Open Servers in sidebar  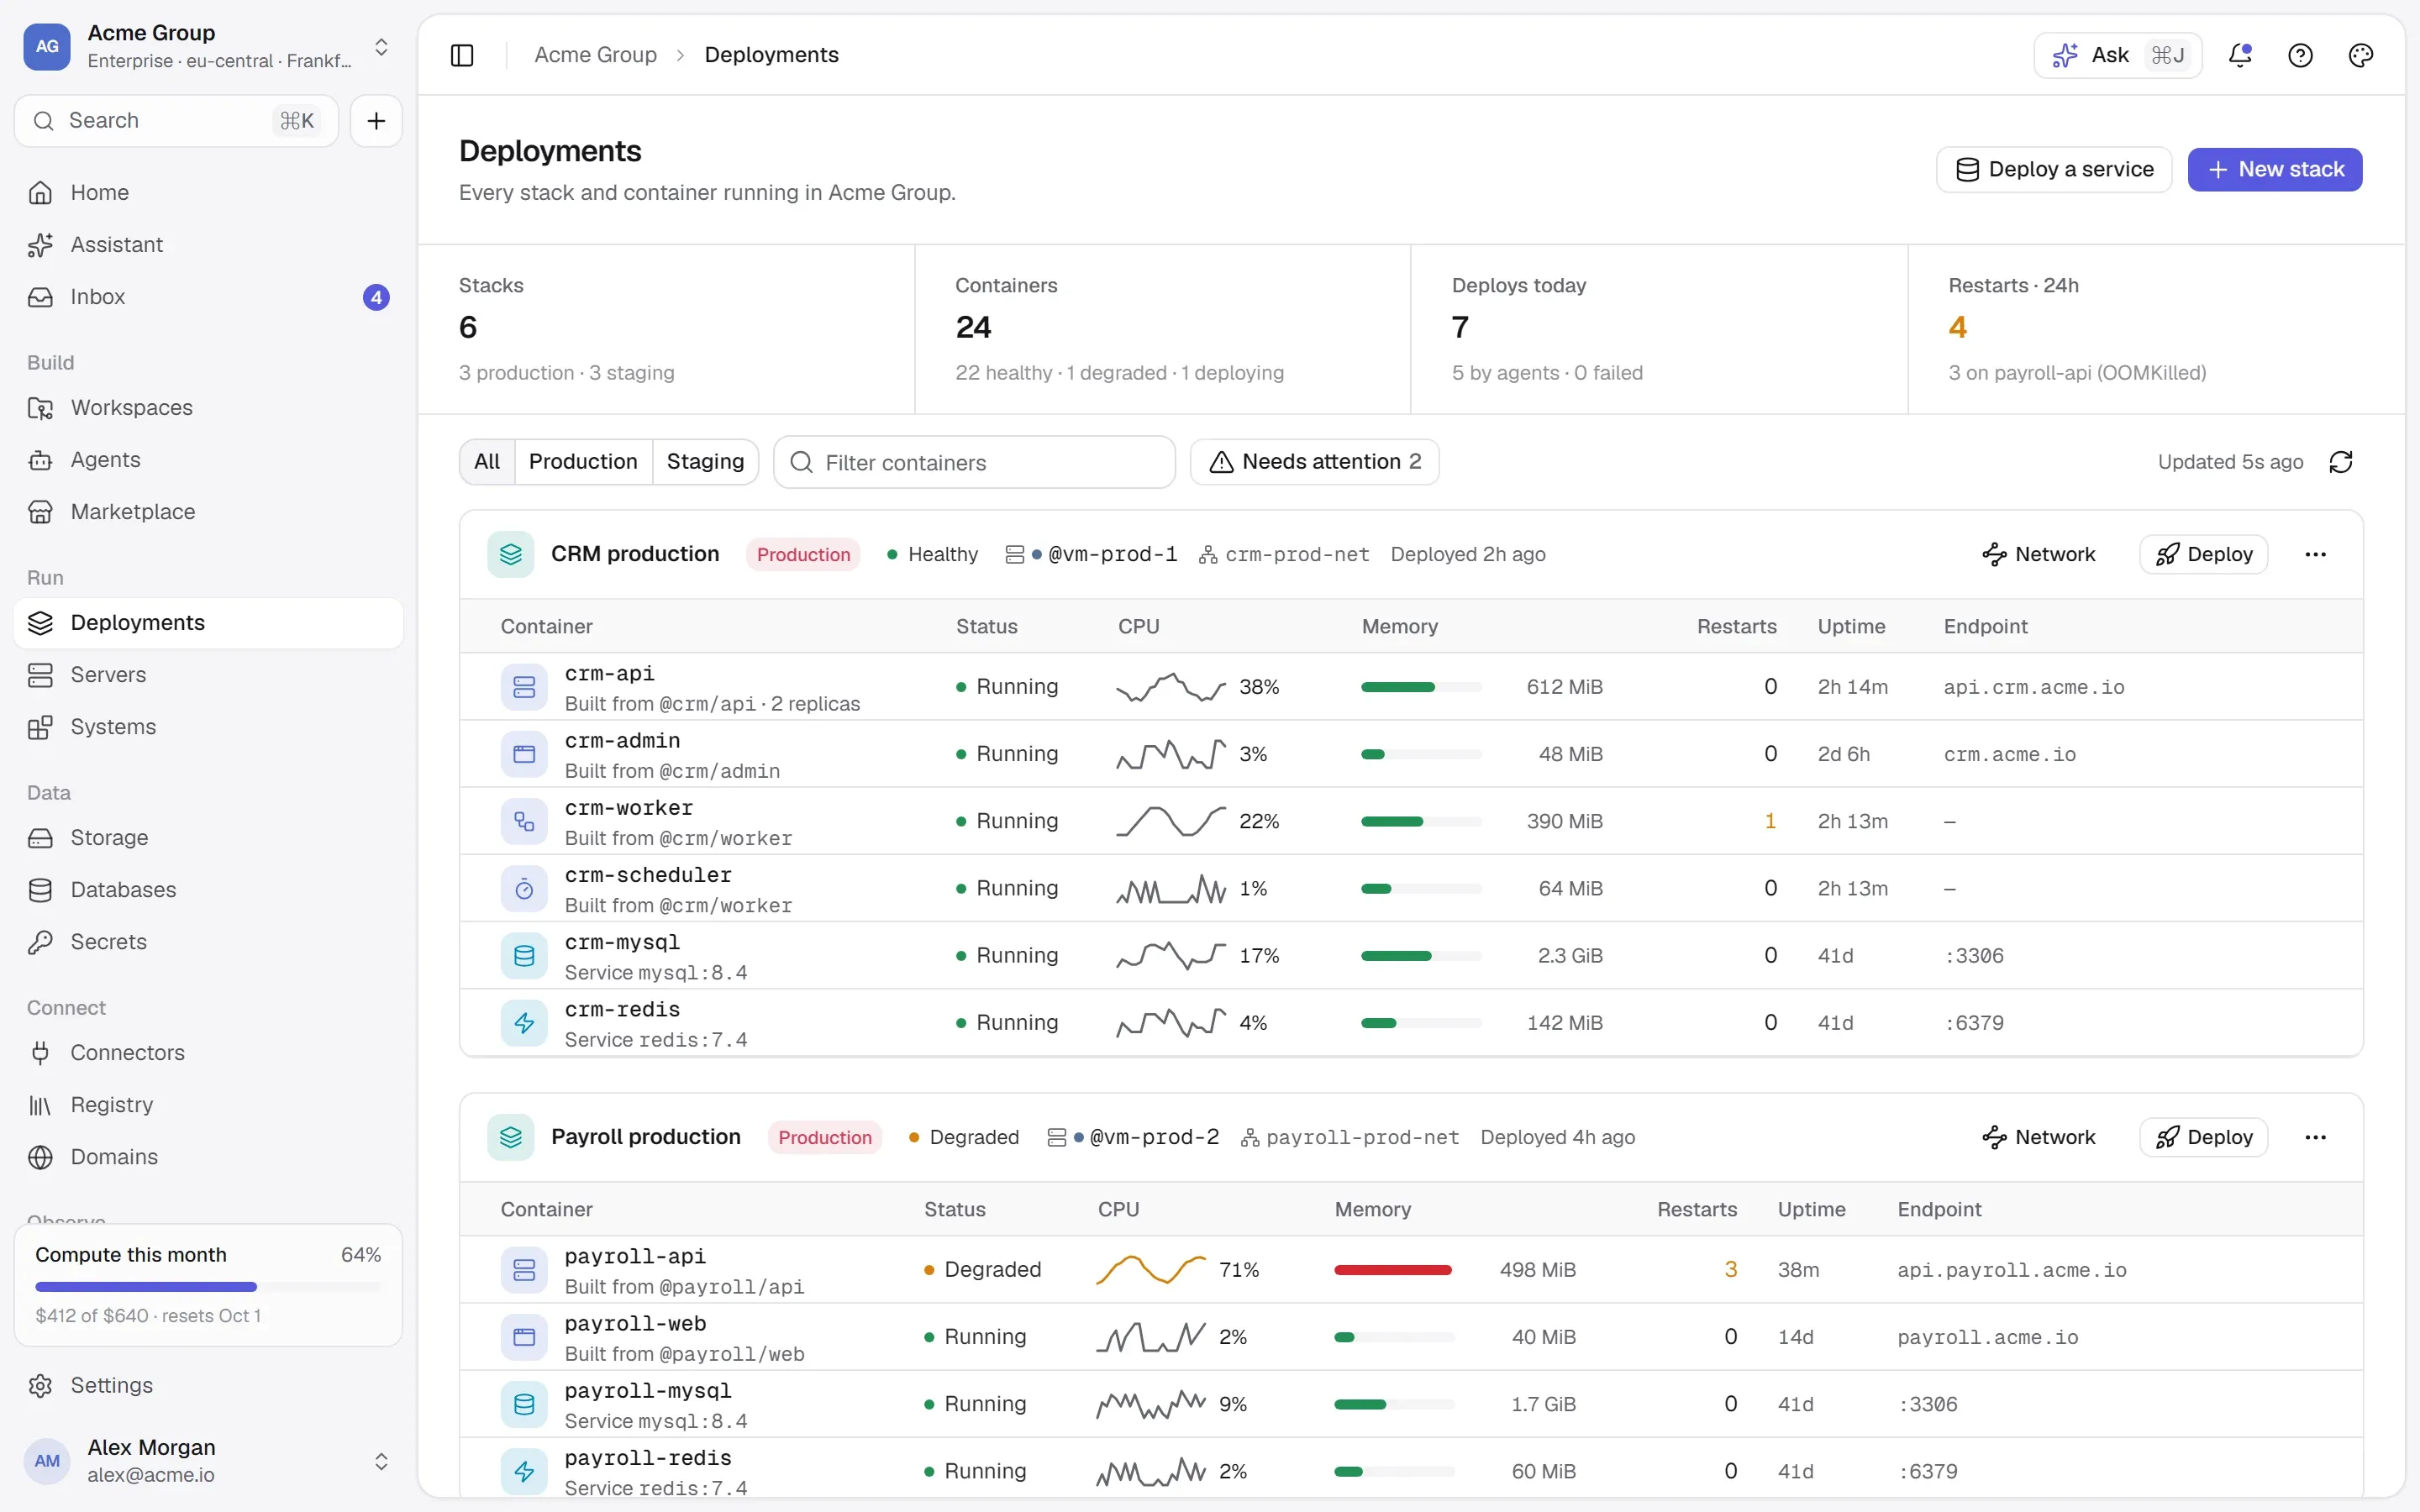coord(208,675)
